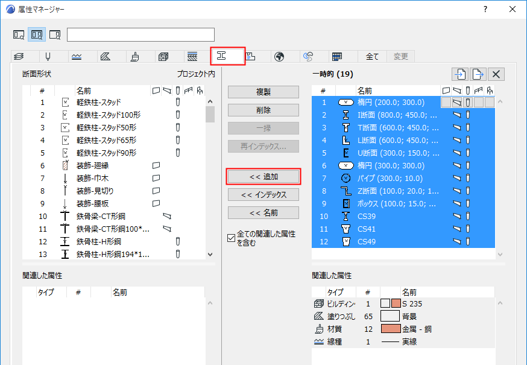Click the Z断面 profile shape icon
527x365 pixels.
point(346,191)
